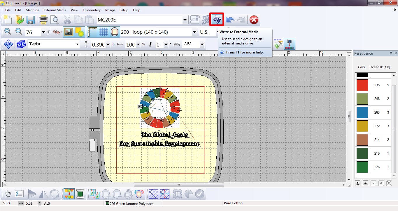The height and width of the screenshot is (211, 398).
Task: Open the machine model MC200E dropdown
Action: pos(185,20)
